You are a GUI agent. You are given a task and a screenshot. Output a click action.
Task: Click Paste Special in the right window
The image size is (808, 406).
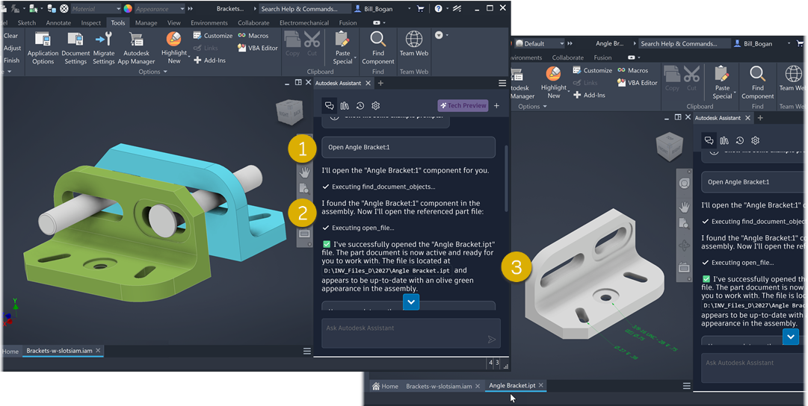[x=723, y=82]
